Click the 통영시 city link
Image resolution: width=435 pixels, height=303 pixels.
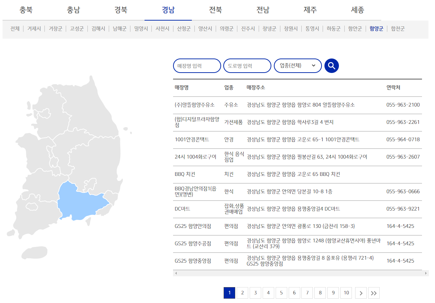(x=312, y=29)
